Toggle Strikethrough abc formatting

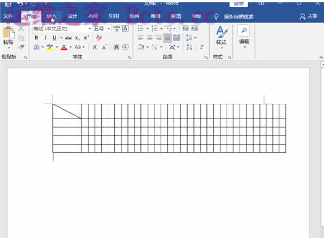coord(68,38)
